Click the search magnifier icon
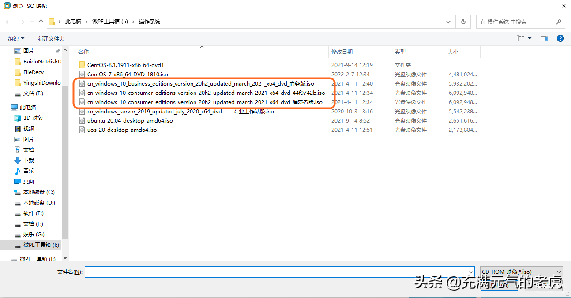Image resolution: width=571 pixels, height=298 pixels. tap(558, 22)
